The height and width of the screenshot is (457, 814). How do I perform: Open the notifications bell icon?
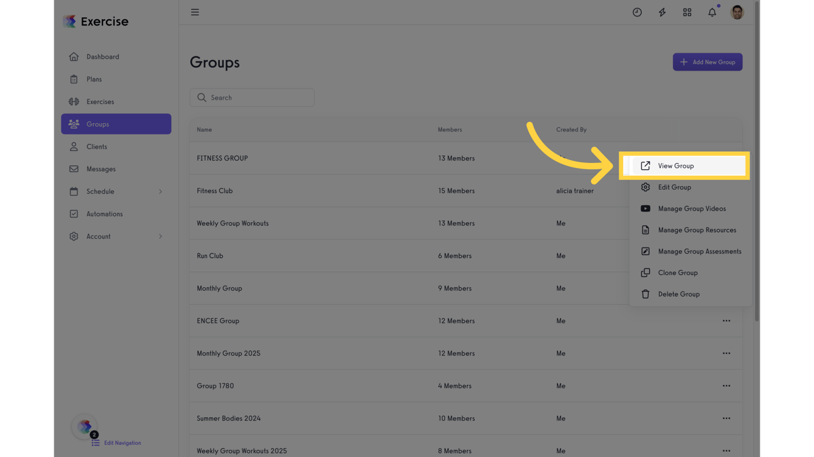(x=712, y=12)
